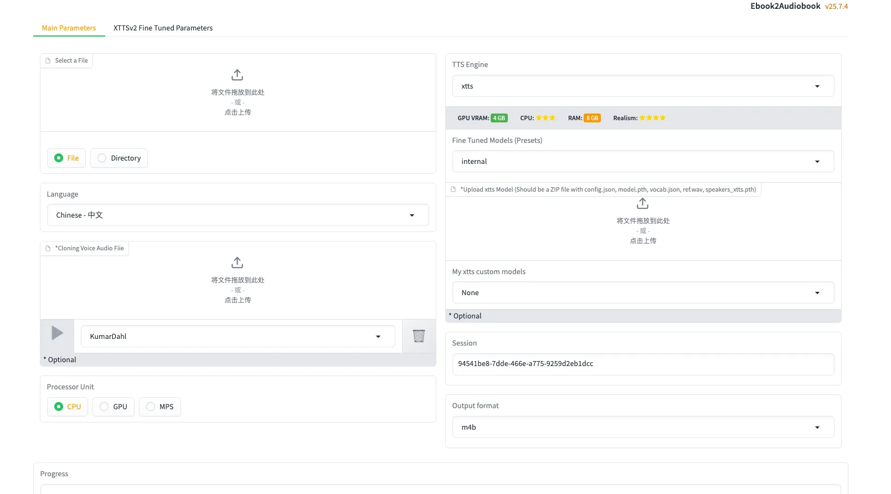Click the file icon beside Select a File
The image size is (891, 494).
click(x=48, y=60)
